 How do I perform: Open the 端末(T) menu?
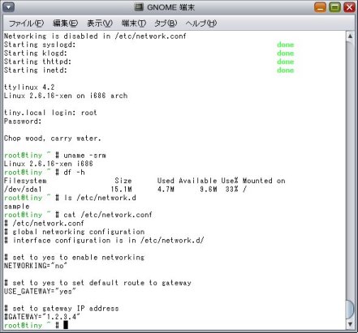click(134, 23)
